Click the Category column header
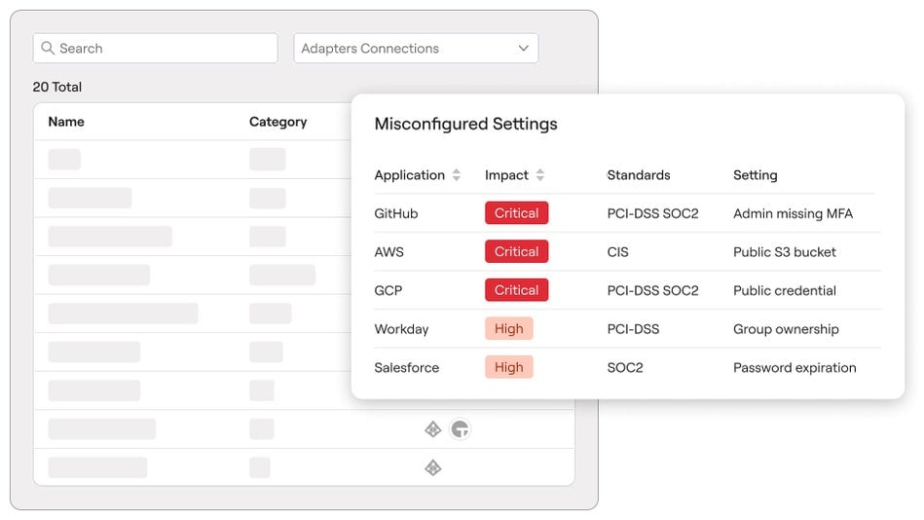Viewport: 924px width, 520px height. coord(277,122)
